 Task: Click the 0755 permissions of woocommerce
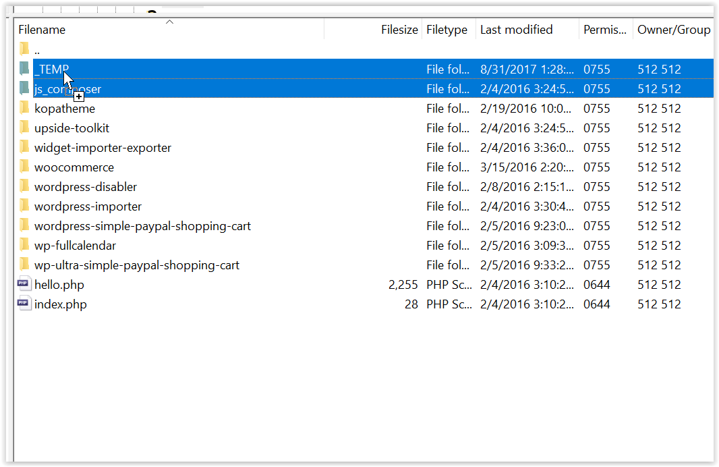pos(596,167)
